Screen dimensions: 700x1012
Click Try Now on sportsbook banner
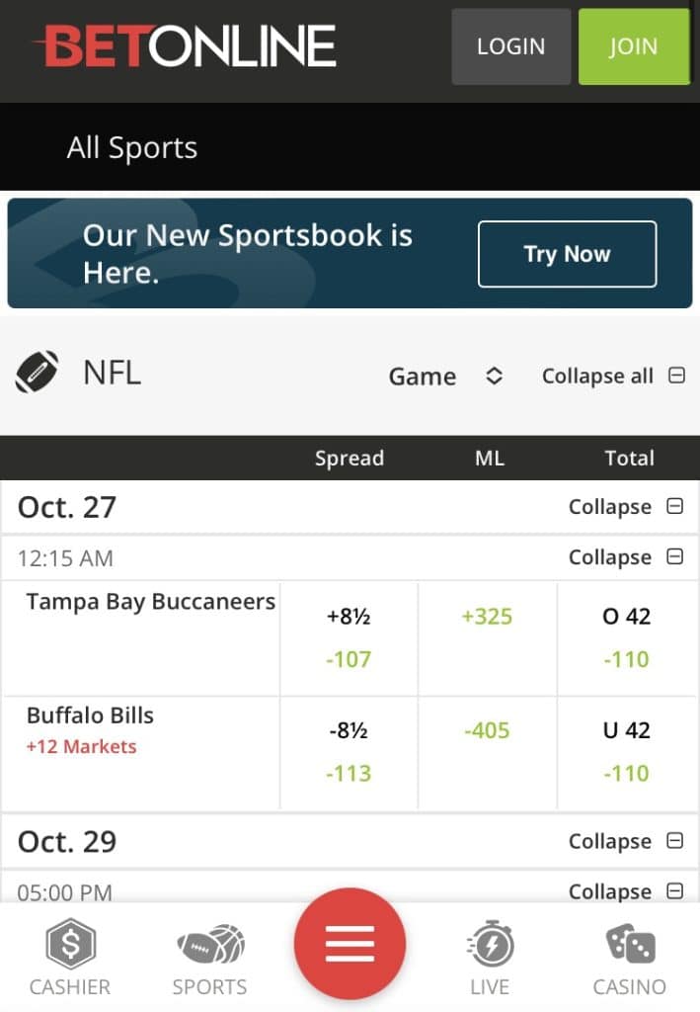(x=568, y=254)
